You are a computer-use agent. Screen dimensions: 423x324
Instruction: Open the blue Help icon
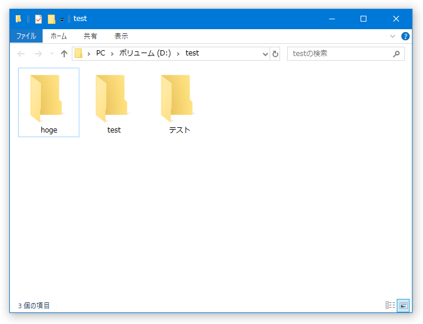coord(405,36)
